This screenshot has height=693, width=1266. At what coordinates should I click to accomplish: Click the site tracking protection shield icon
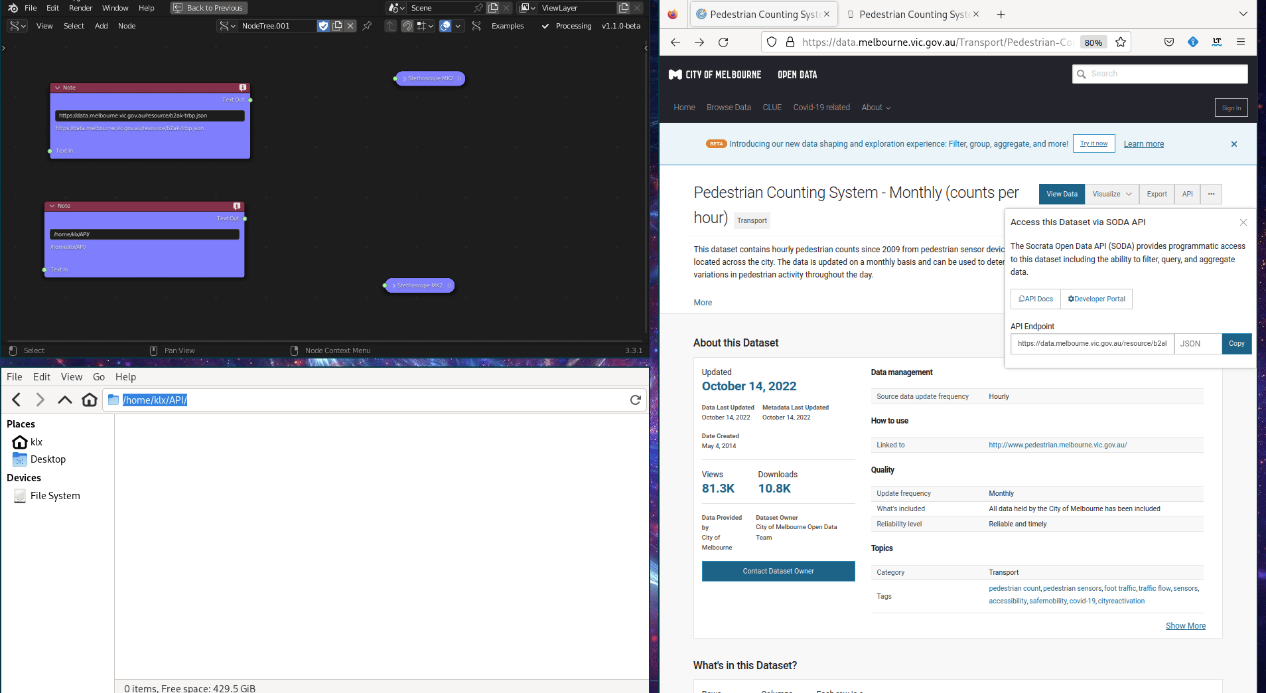click(772, 42)
